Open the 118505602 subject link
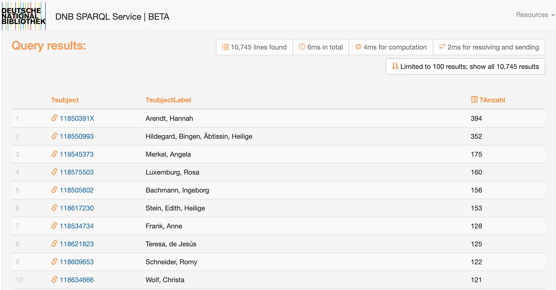 coord(77,190)
